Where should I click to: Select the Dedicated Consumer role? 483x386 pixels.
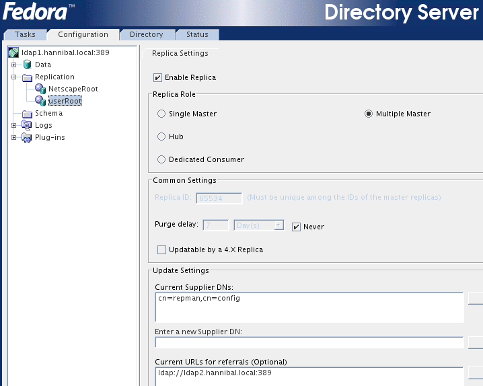tap(161, 159)
